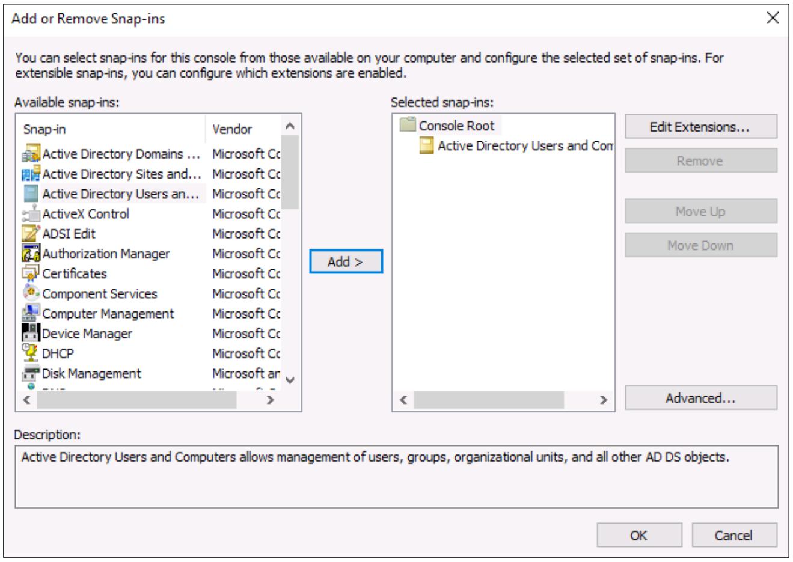Viewport: 793px width, 562px height.
Task: Click available list scroll down arrow
Action: (290, 380)
